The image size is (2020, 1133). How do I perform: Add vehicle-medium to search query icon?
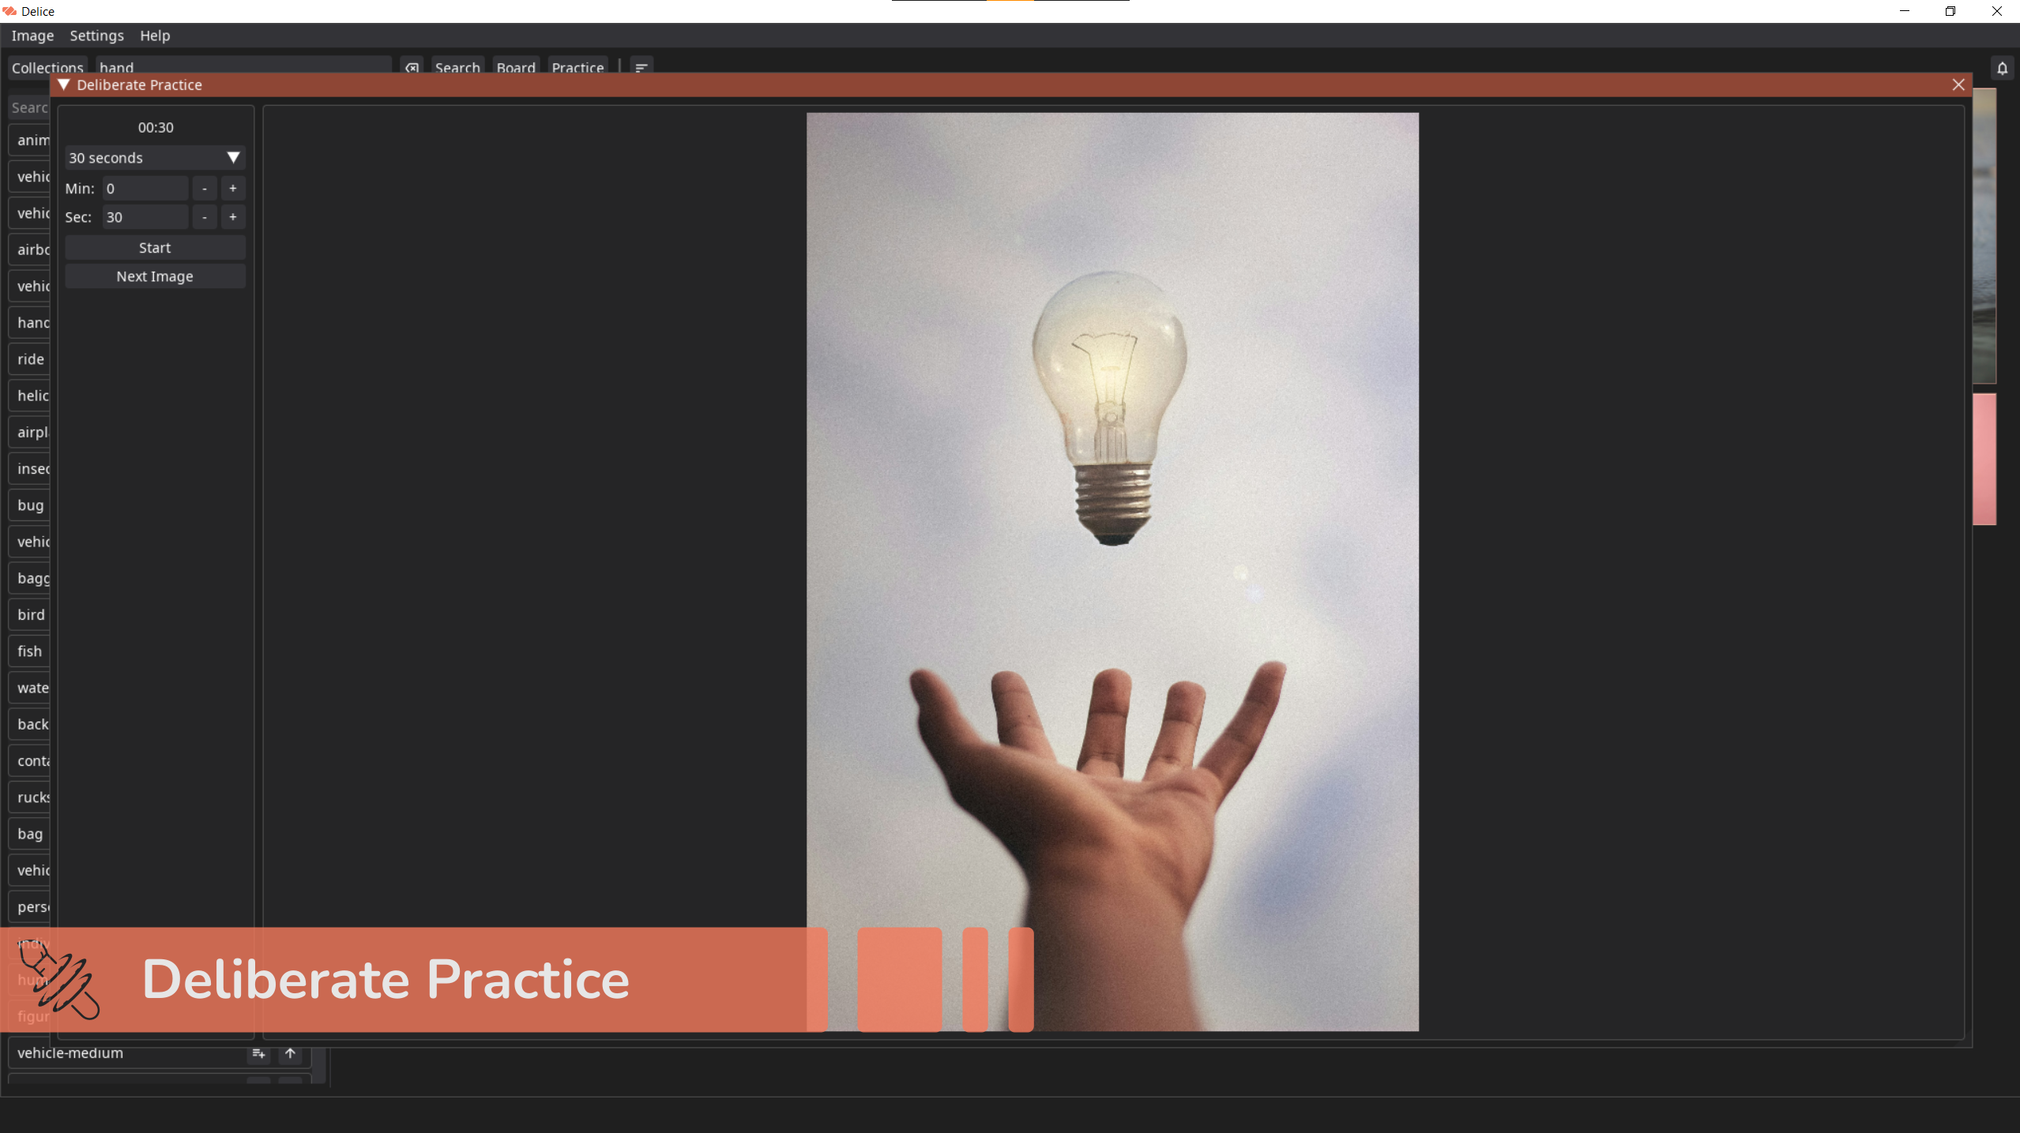(258, 1053)
